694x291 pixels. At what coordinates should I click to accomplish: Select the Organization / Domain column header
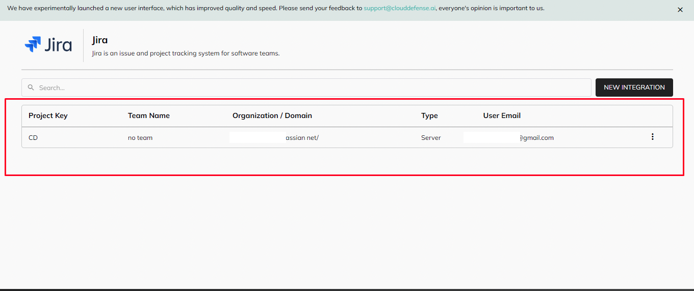272,115
